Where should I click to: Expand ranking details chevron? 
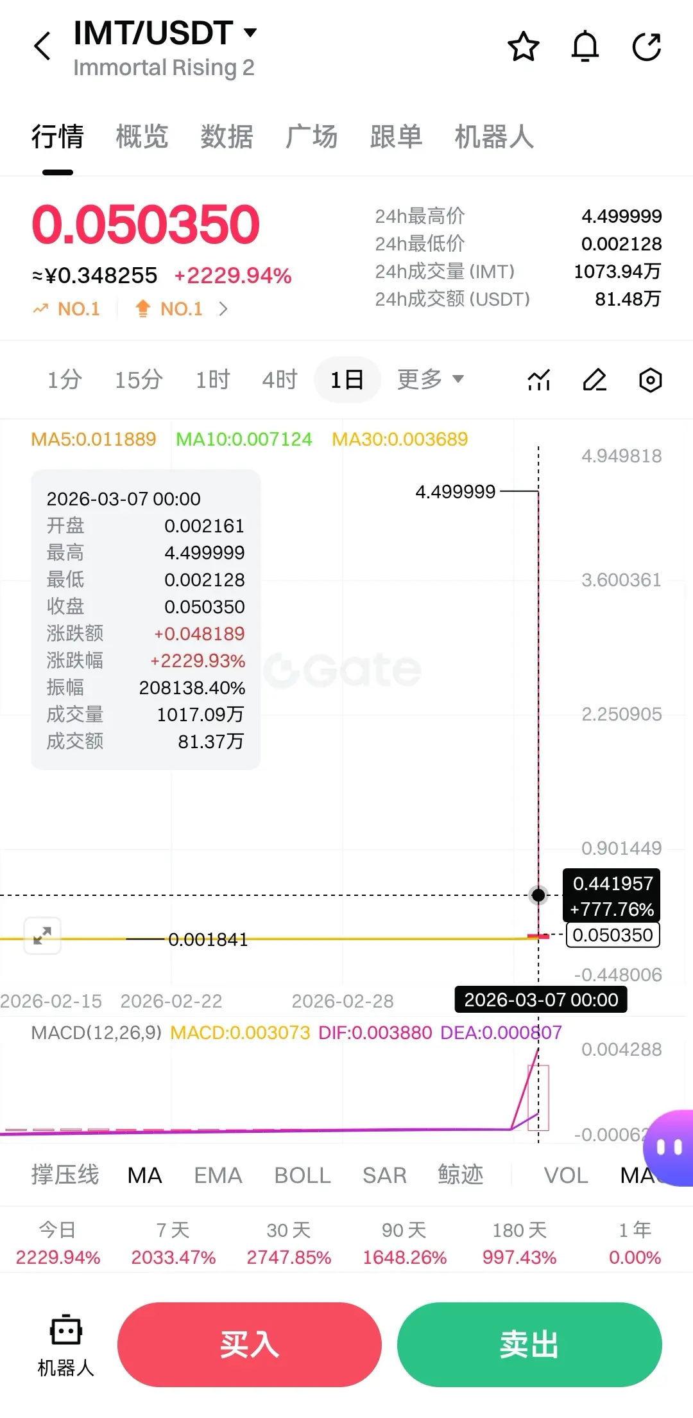(223, 309)
